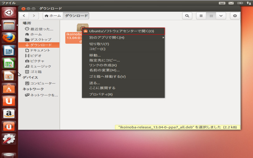253x158 pixels.
Task: Choose 切り取り(T) from context menu
Action: pos(123,44)
